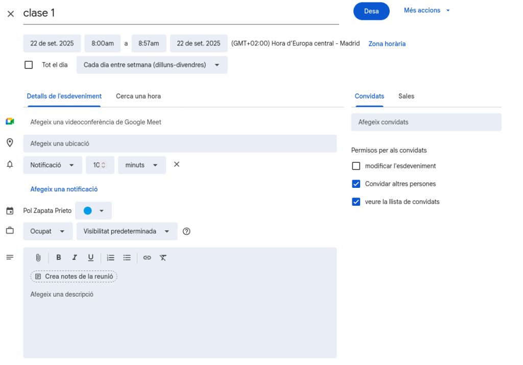Remove the notification with X icon
The width and height of the screenshot is (523, 365).
177,164
